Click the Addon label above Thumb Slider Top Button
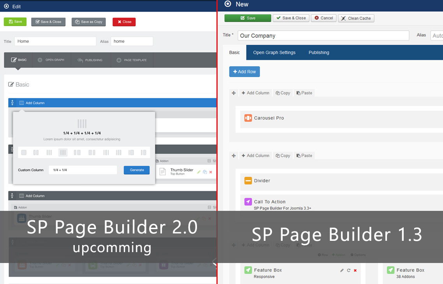Image resolution: width=443 pixels, height=284 pixels. click(x=162, y=161)
